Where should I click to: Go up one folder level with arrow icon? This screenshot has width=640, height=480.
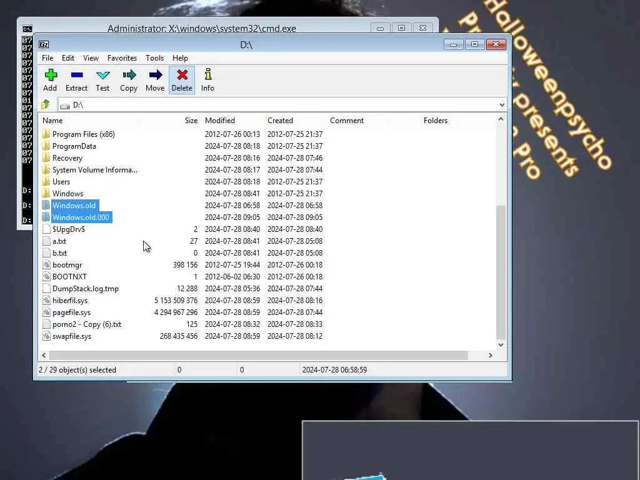(x=45, y=105)
